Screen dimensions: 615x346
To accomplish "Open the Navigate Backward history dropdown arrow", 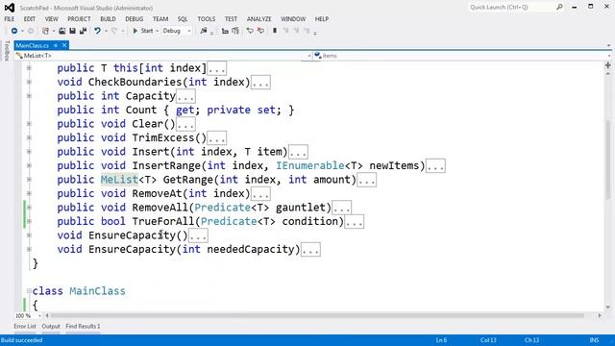I will 22,31.
